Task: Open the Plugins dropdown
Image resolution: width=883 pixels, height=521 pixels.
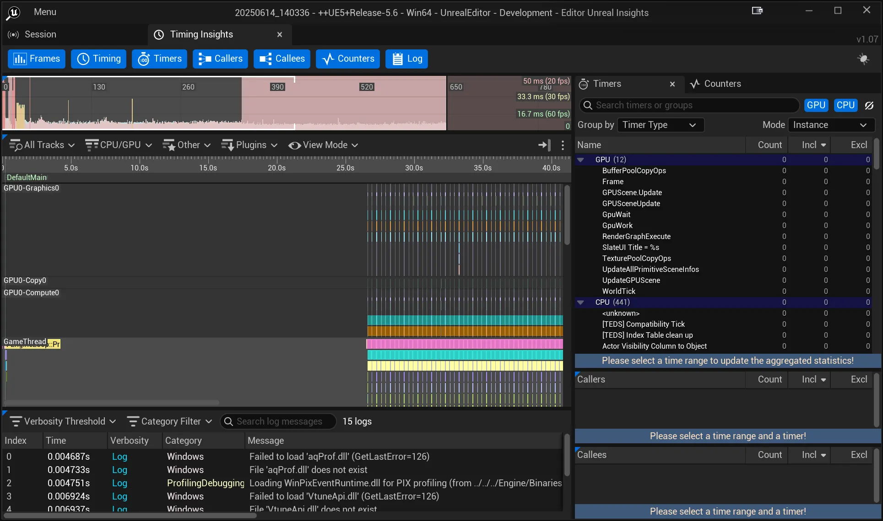Action: point(249,145)
